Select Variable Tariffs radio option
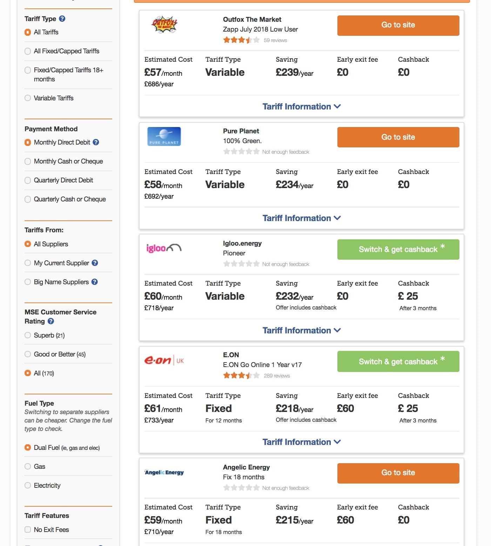This screenshot has height=546, width=491. pos(28,98)
